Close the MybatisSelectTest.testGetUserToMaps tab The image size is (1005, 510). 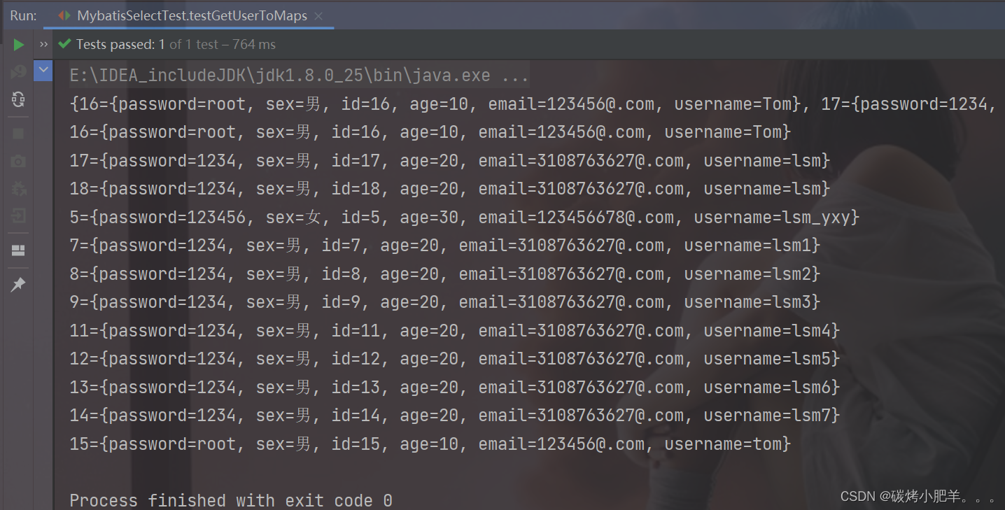tap(319, 15)
